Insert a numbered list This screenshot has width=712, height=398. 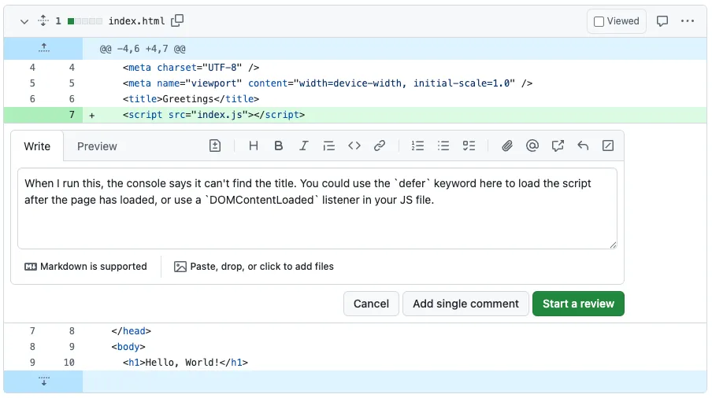[x=417, y=146]
